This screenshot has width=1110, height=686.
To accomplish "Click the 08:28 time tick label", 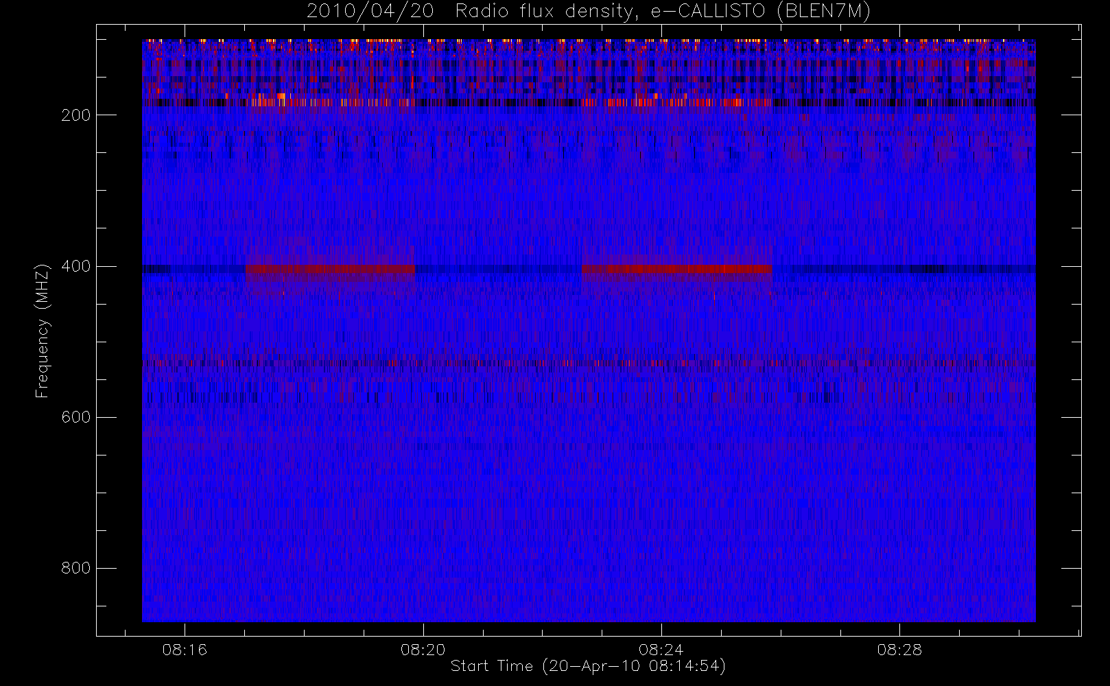I will click(x=899, y=650).
